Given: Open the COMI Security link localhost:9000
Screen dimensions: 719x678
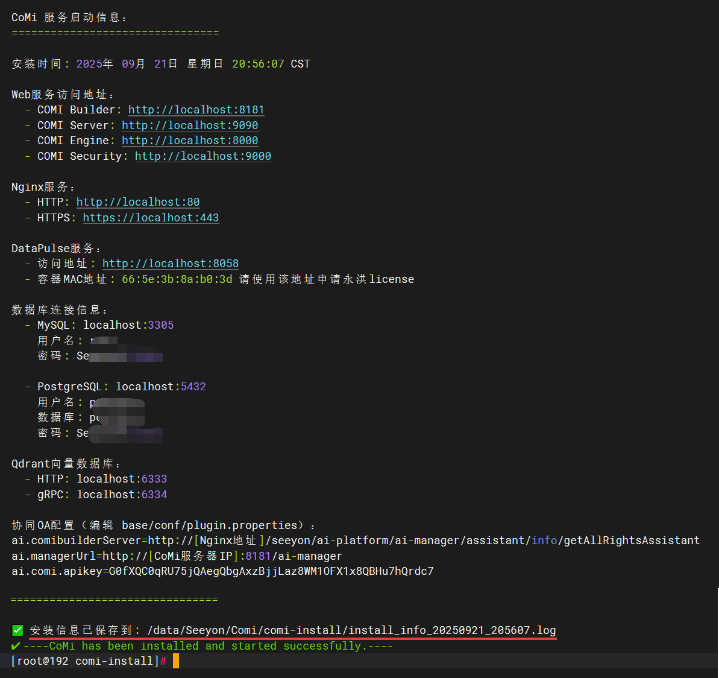Looking at the screenshot, I should pos(203,156).
